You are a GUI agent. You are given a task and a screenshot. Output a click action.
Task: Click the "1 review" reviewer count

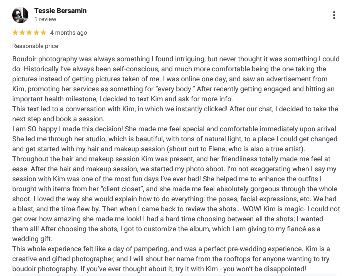[x=45, y=19]
